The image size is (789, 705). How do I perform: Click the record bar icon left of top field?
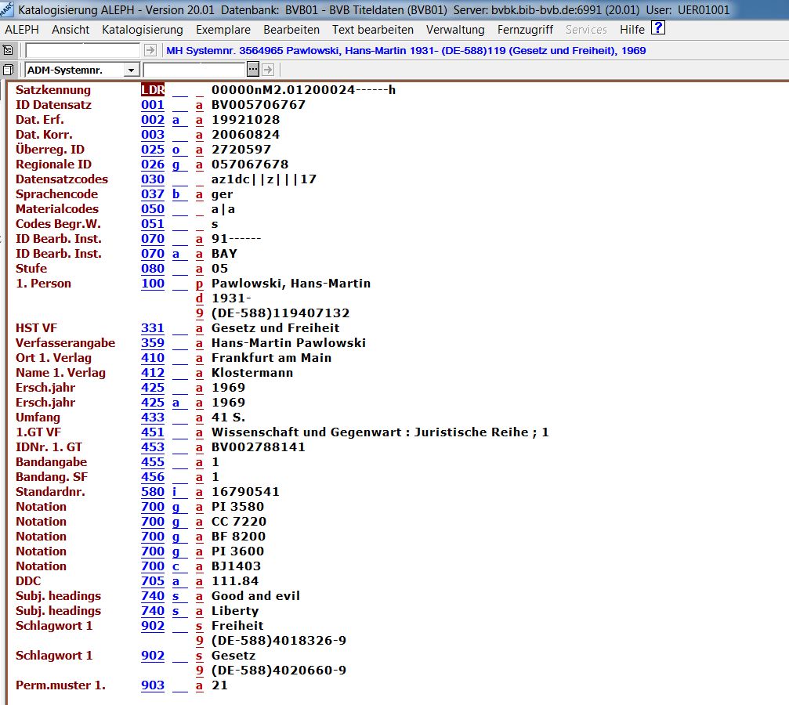point(9,50)
